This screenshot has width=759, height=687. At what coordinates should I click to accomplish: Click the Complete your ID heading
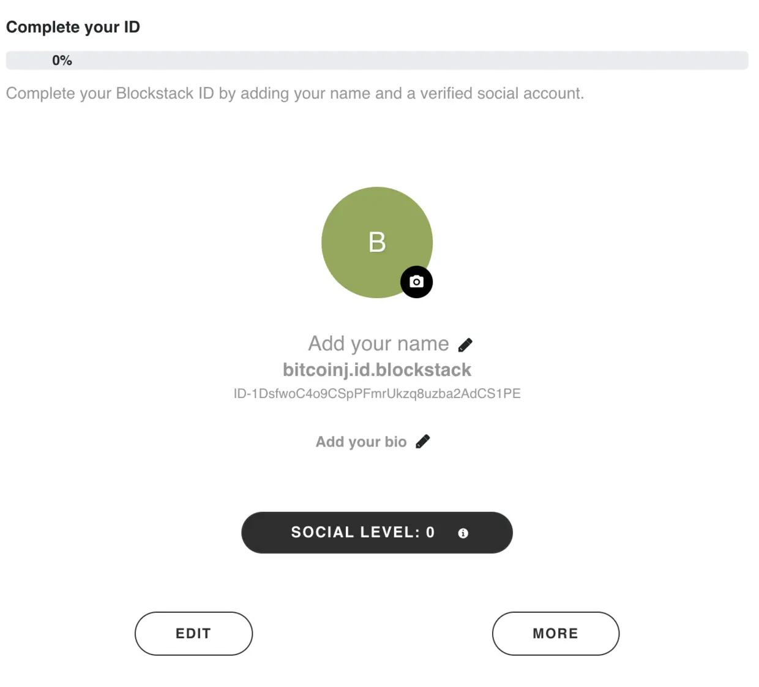point(73,27)
